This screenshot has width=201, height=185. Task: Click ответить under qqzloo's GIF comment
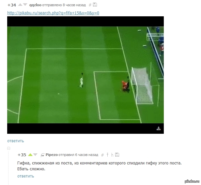click(16, 141)
